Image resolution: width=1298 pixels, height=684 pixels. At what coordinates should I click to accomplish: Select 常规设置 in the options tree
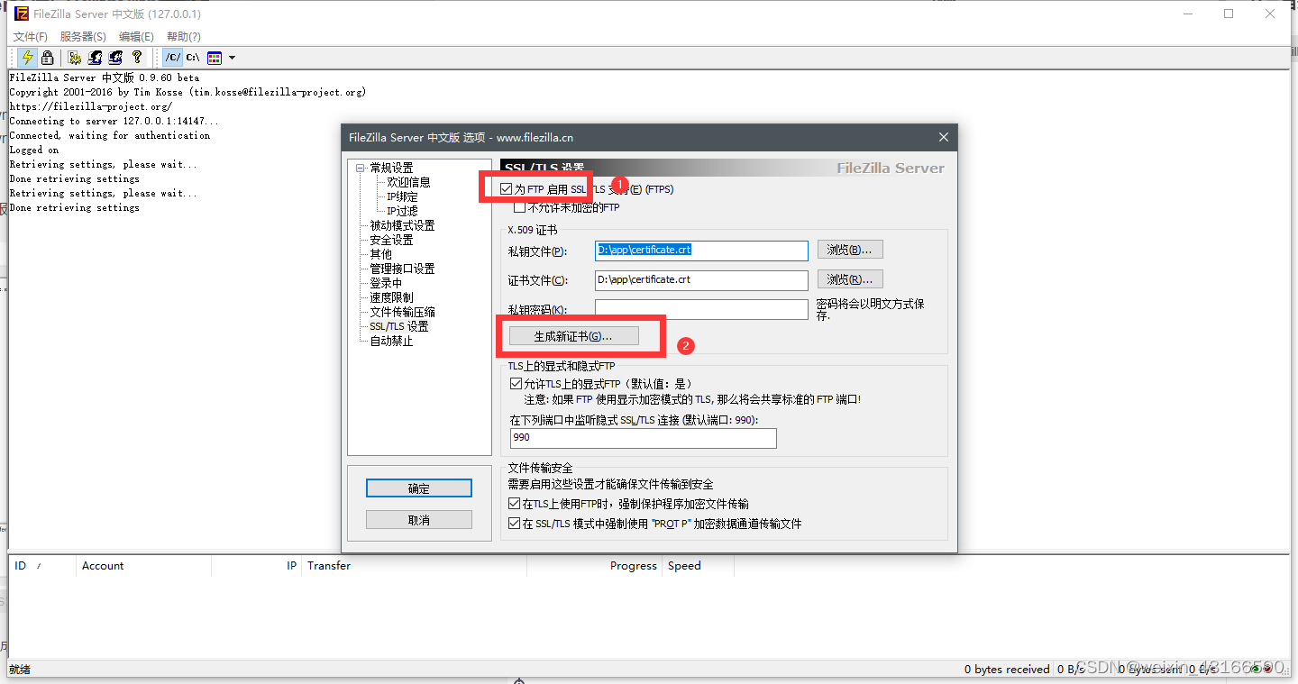(x=391, y=168)
